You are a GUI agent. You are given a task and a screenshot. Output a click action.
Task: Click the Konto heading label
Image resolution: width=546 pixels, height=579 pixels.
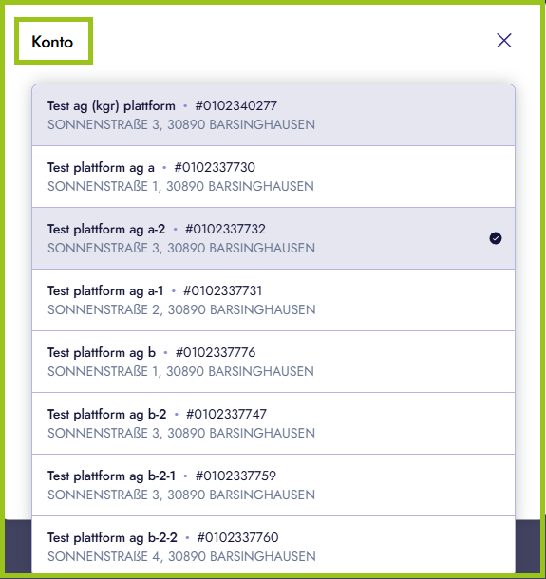point(52,42)
